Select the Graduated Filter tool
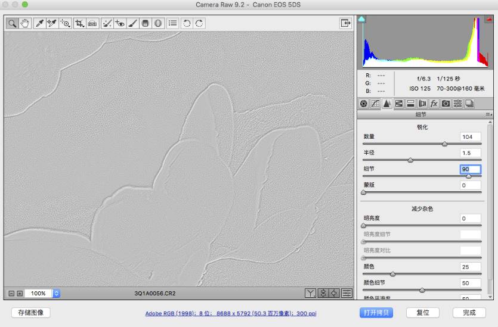This screenshot has width=498, height=327. click(x=145, y=23)
